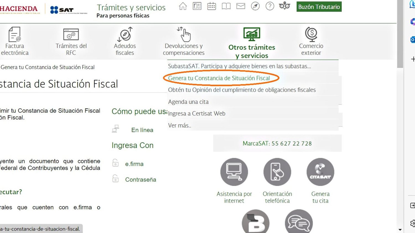Open CITASAT via the Genera tu cita icon
The width and height of the screenshot is (415, 233).
[320, 172]
